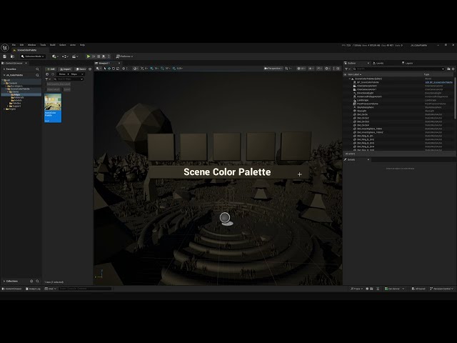The width and height of the screenshot is (457, 343).
Task: Select the Materials folder in tree
Action: pyautogui.click(x=19, y=97)
